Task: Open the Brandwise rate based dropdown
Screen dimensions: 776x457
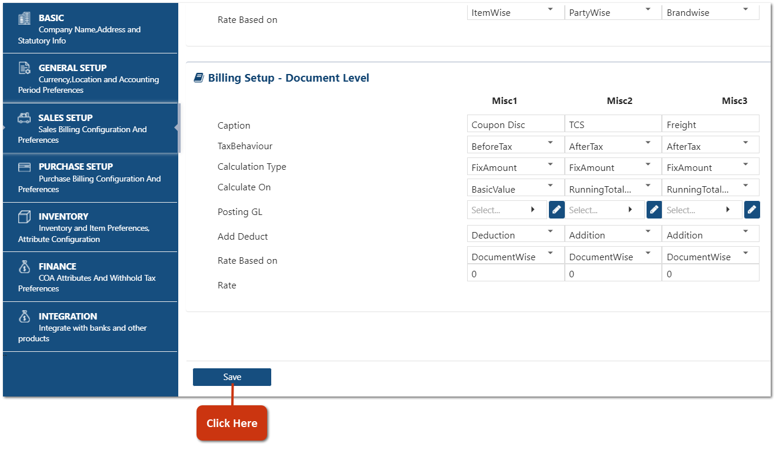Action: pyautogui.click(x=711, y=12)
